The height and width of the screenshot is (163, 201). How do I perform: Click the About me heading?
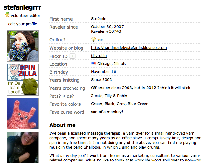tap(62, 125)
